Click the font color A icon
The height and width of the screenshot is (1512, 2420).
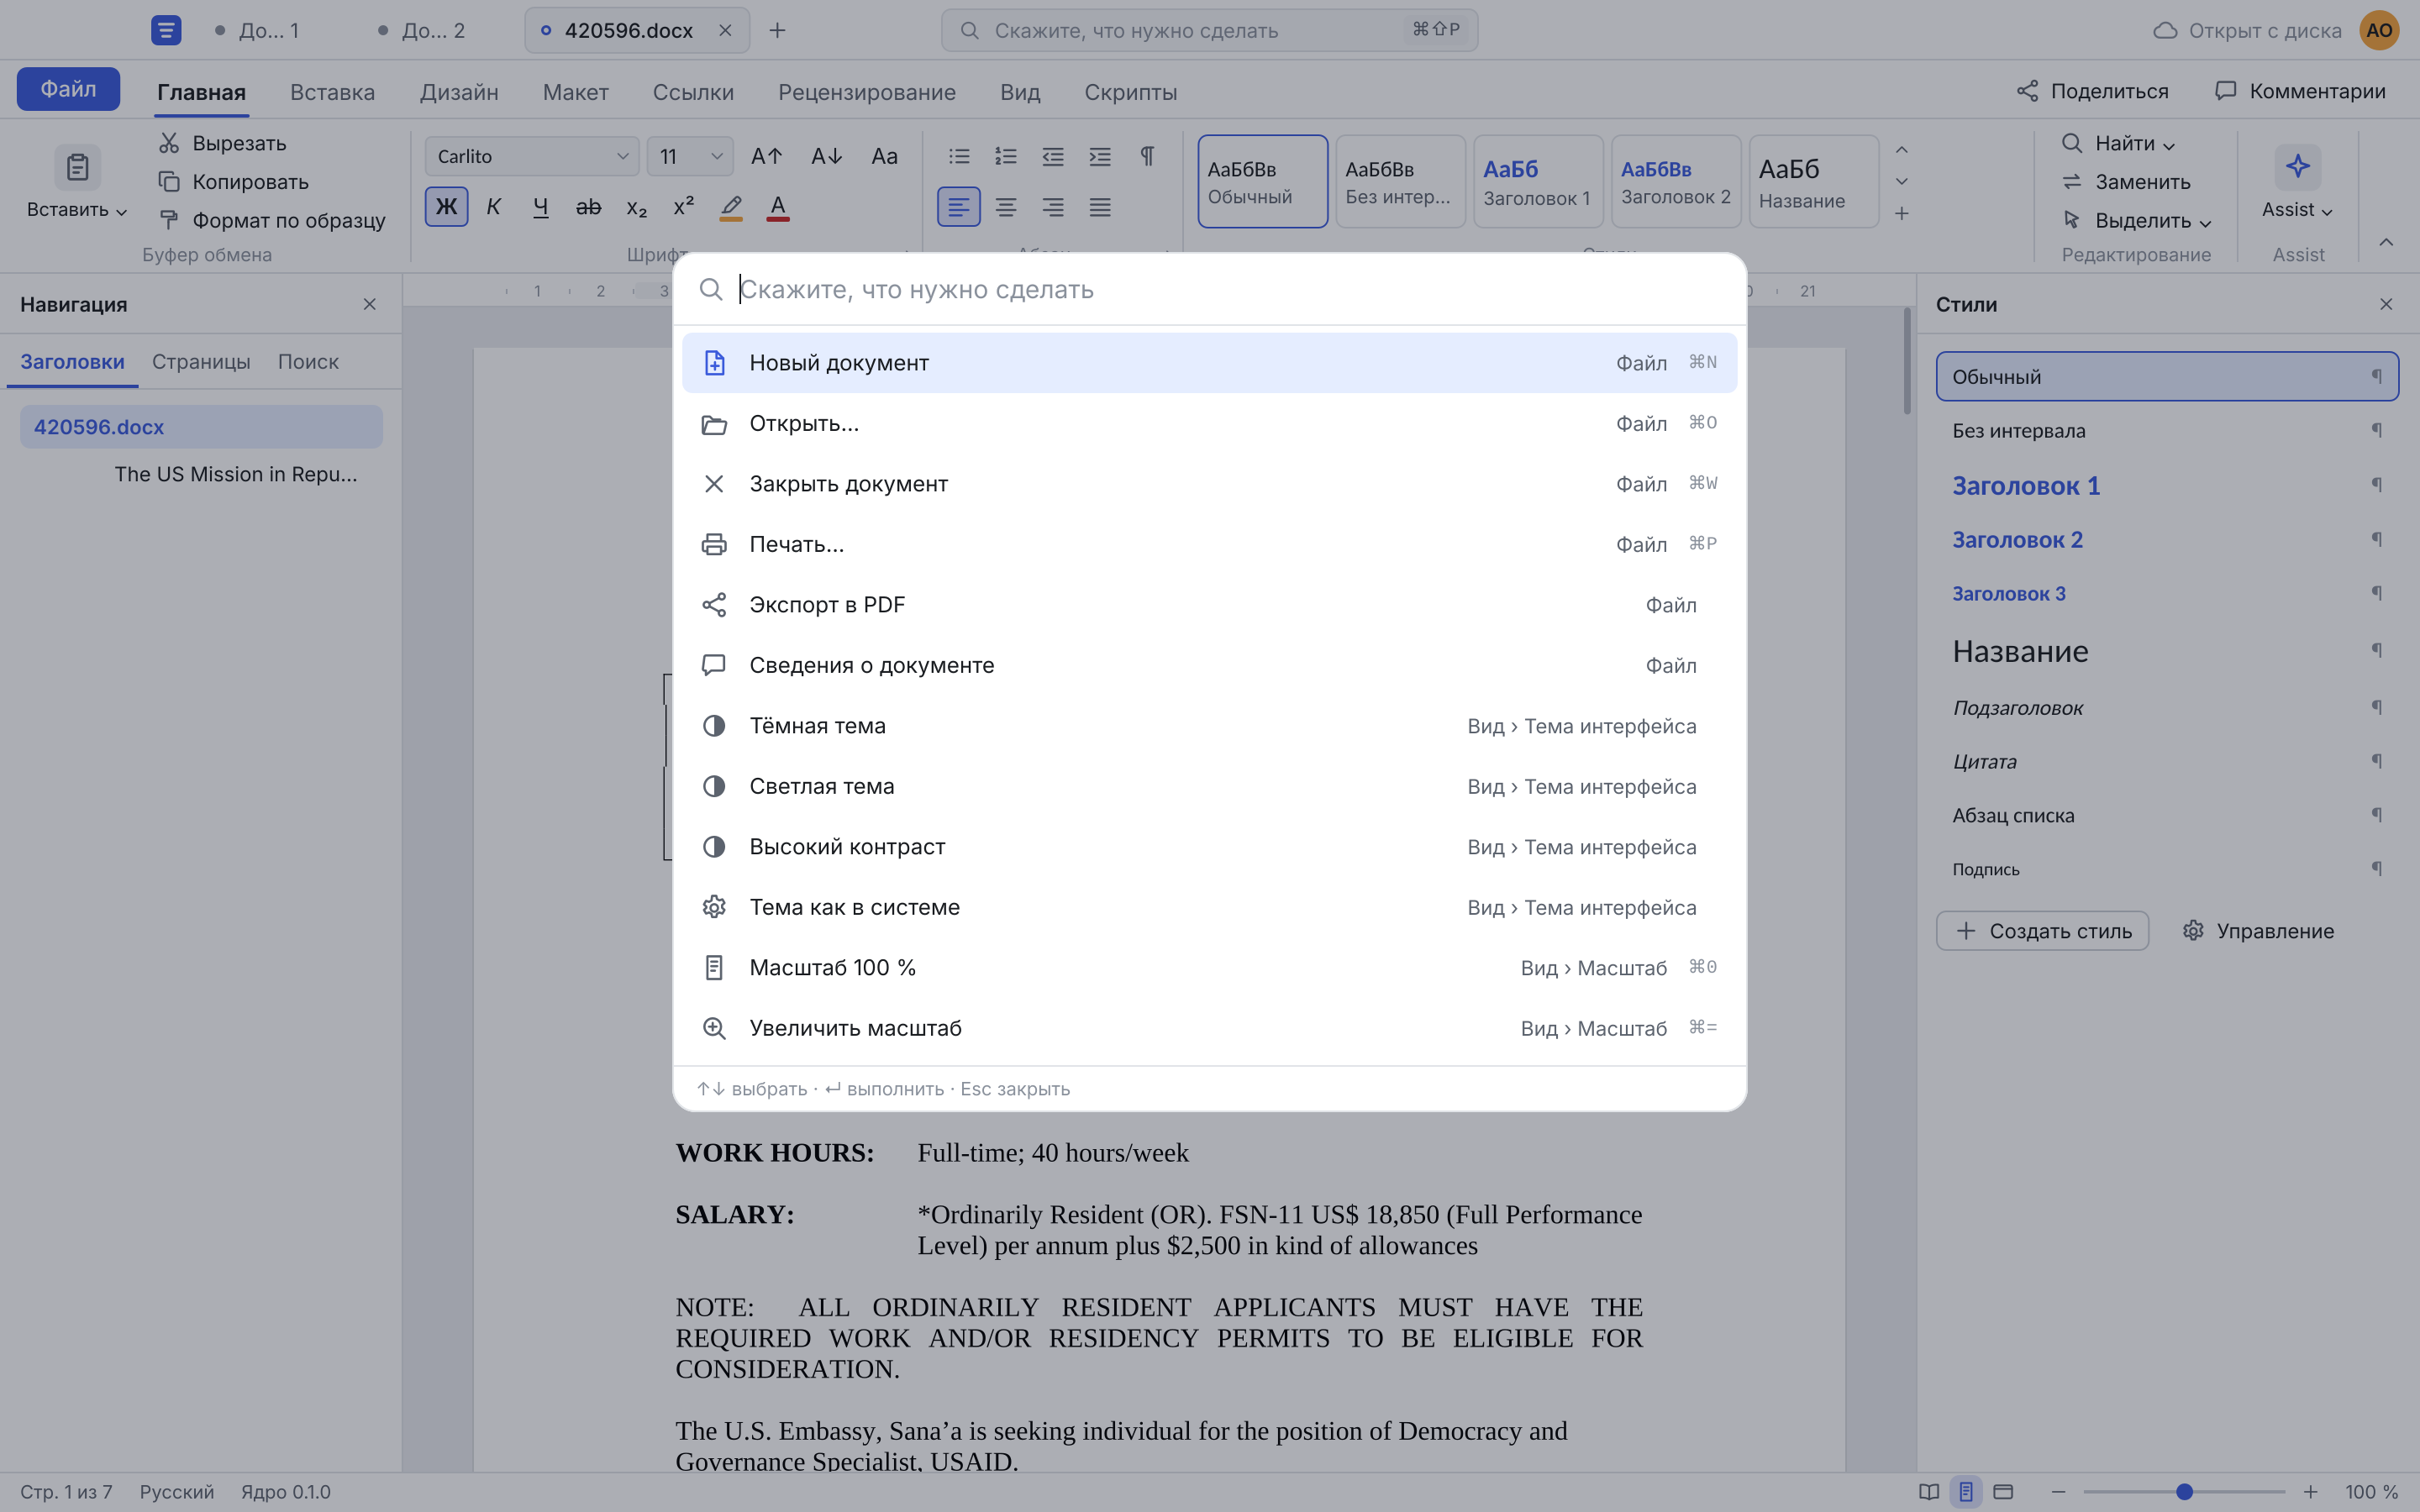[x=778, y=207]
